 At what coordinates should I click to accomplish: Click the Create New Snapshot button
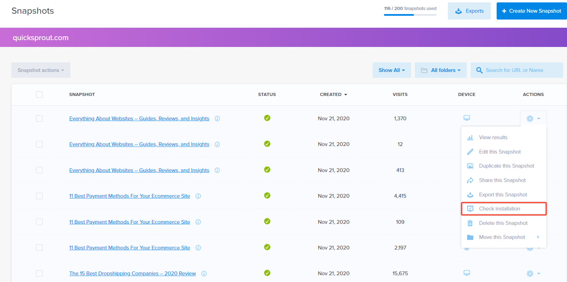[532, 11]
